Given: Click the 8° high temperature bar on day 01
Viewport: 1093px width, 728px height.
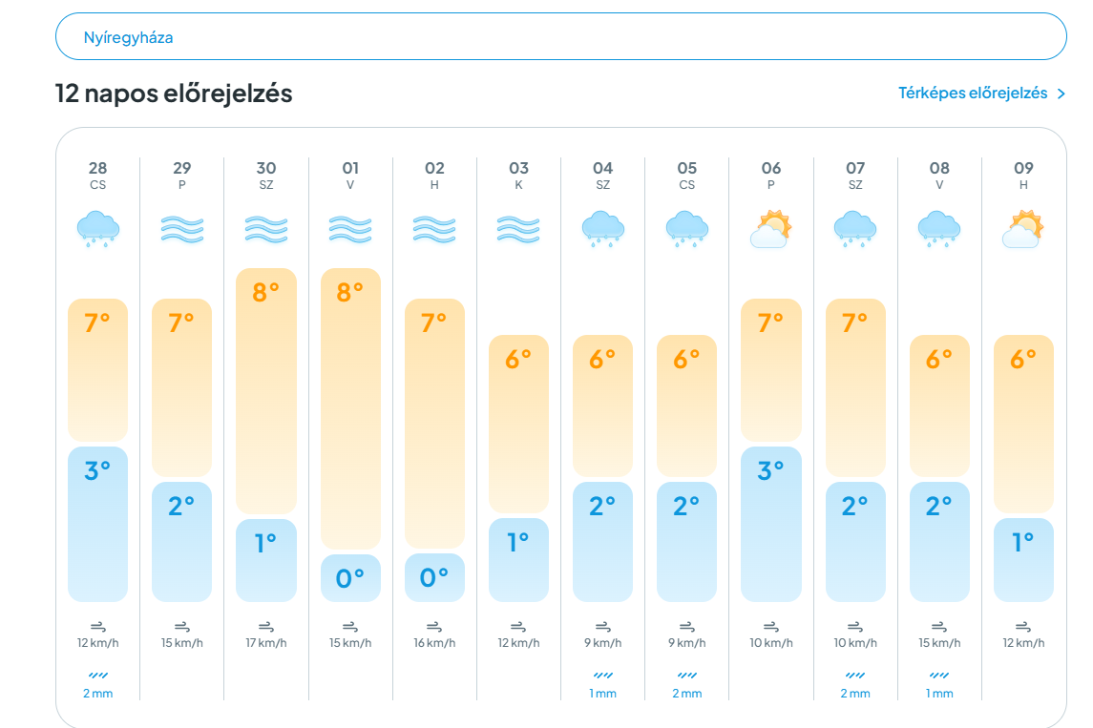Looking at the screenshot, I should pyautogui.click(x=350, y=408).
